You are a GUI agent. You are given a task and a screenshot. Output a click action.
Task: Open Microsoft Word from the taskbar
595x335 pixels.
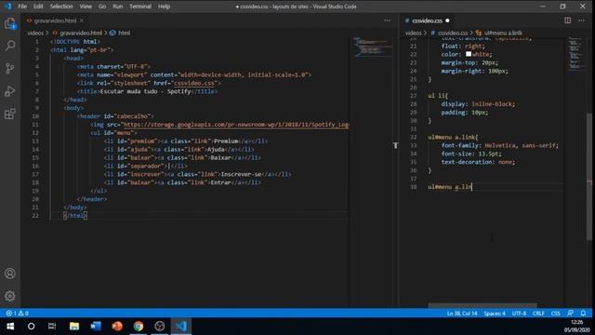click(x=96, y=327)
